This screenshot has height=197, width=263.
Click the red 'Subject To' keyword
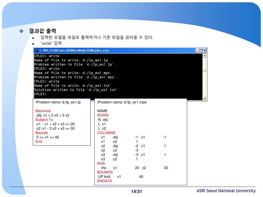point(44,120)
